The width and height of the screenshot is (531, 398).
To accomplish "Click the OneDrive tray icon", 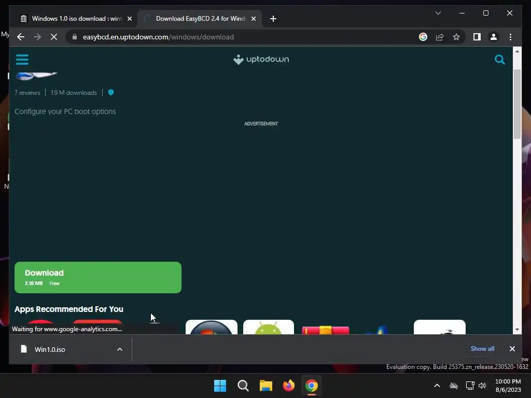I will (453, 386).
